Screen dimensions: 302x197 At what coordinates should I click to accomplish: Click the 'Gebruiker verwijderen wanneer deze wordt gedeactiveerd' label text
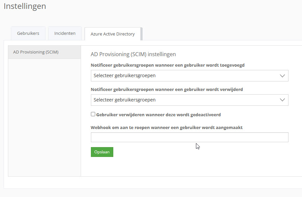point(158,115)
